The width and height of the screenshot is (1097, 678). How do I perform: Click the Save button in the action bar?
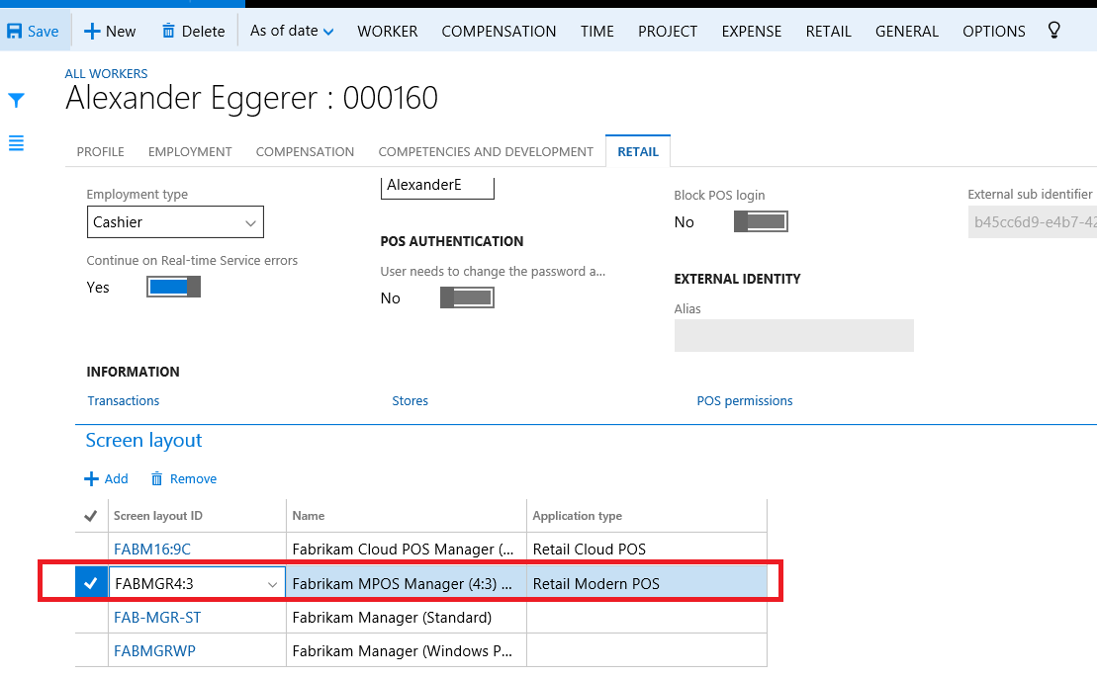(x=33, y=32)
